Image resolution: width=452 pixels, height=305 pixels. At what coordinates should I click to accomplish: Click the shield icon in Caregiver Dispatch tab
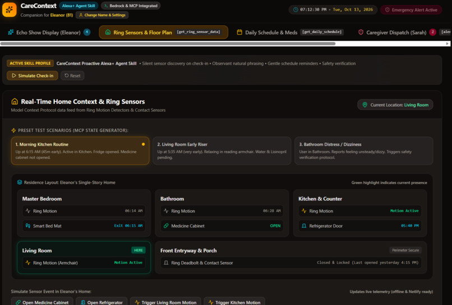(361, 32)
